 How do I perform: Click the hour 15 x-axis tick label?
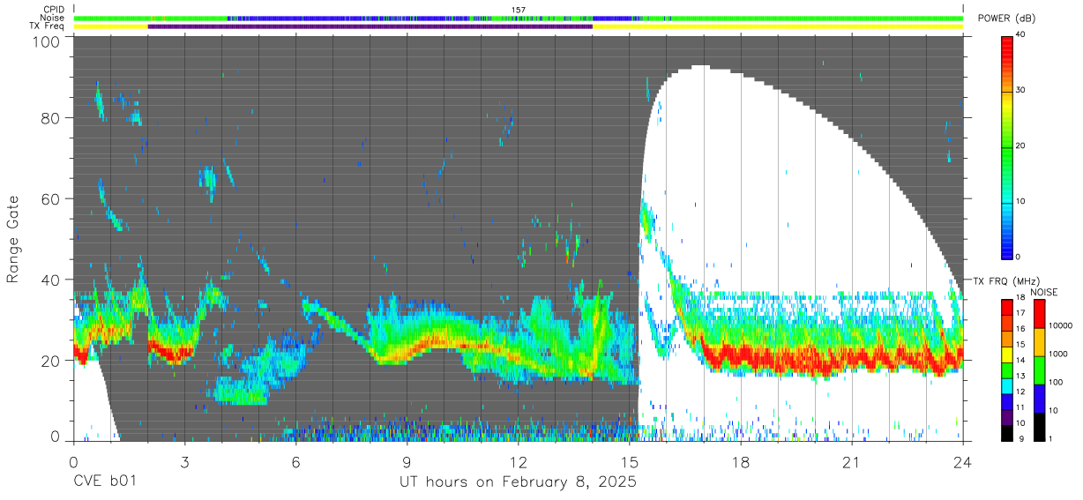(x=629, y=462)
